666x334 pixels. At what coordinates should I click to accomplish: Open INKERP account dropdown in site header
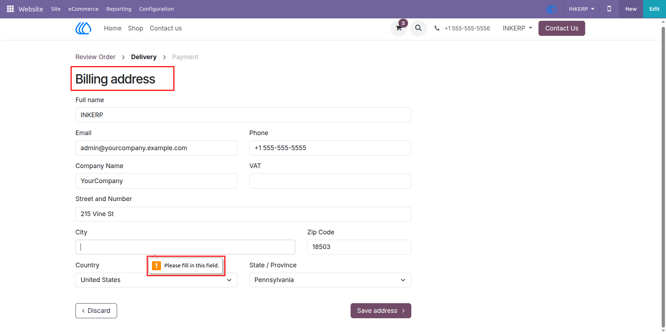(517, 28)
